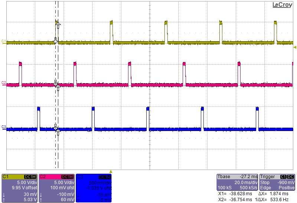Click the -900 mV trigger level value
Image resolution: width=297 pixels, height=203 pixels.
click(286, 182)
